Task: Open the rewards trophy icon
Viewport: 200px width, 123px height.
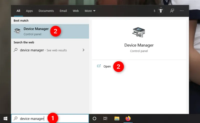Action: click(x=161, y=11)
